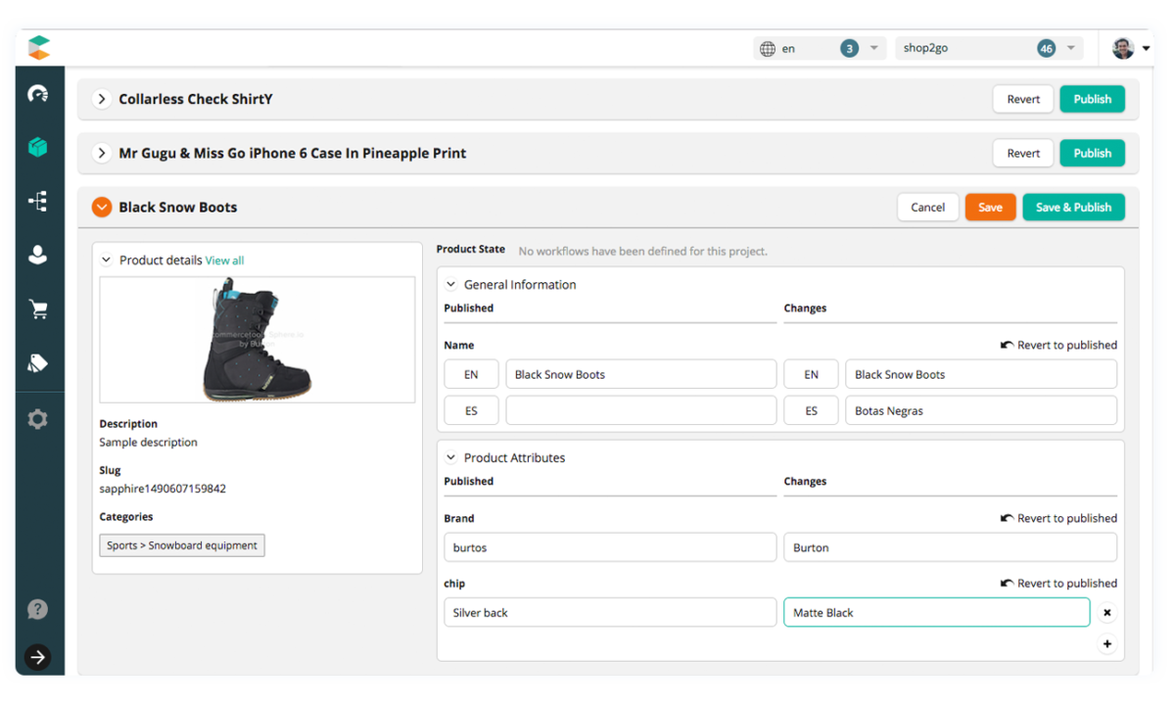Screen dimensions: 1175x707
Task: Publish Collarless Check ShirtY
Action: 1092,99
